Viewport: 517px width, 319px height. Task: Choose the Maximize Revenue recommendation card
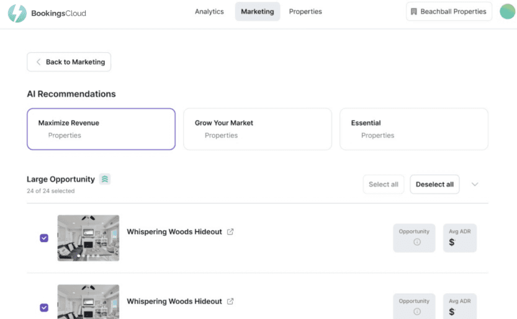[101, 129]
